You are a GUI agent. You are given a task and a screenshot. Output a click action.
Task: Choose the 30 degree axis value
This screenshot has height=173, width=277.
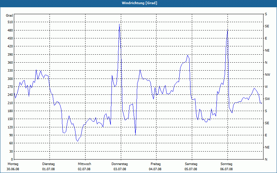click(x=11, y=152)
